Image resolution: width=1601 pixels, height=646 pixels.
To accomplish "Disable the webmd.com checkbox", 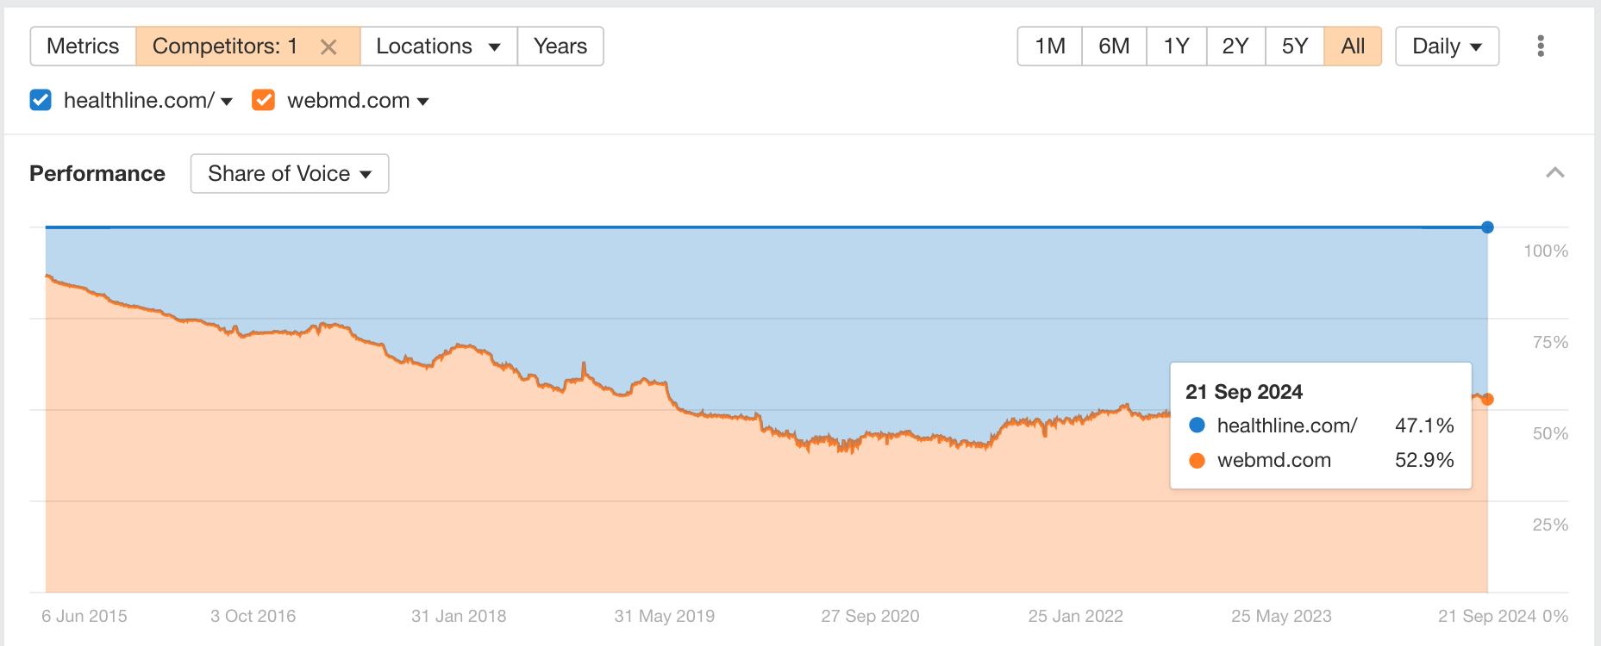I will 263,100.
